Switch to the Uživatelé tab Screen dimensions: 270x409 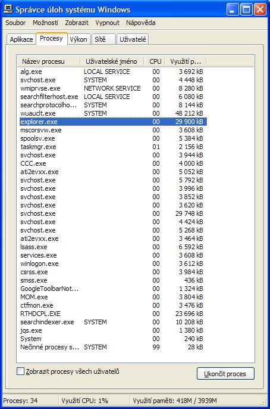coord(133,39)
